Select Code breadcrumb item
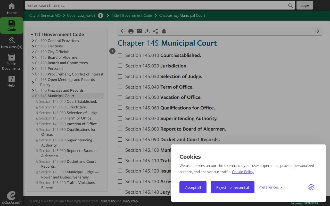 click(x=71, y=15)
